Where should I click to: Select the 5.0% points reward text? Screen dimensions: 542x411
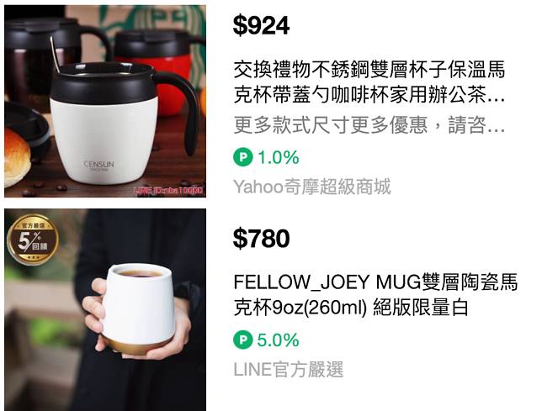pyautogui.click(x=279, y=340)
